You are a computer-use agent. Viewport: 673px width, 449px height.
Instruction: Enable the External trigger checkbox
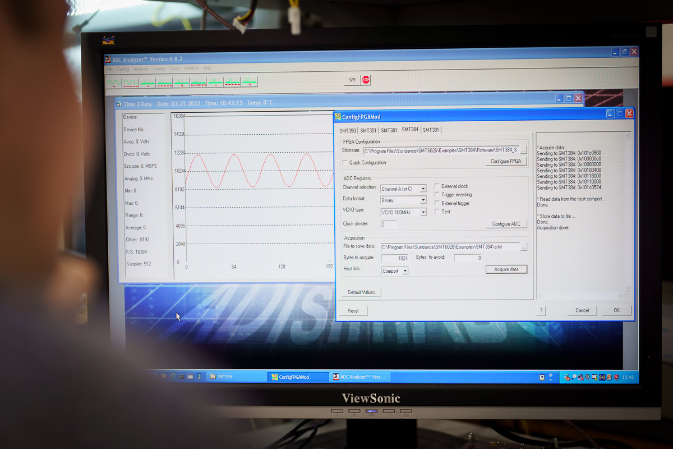[x=437, y=203]
